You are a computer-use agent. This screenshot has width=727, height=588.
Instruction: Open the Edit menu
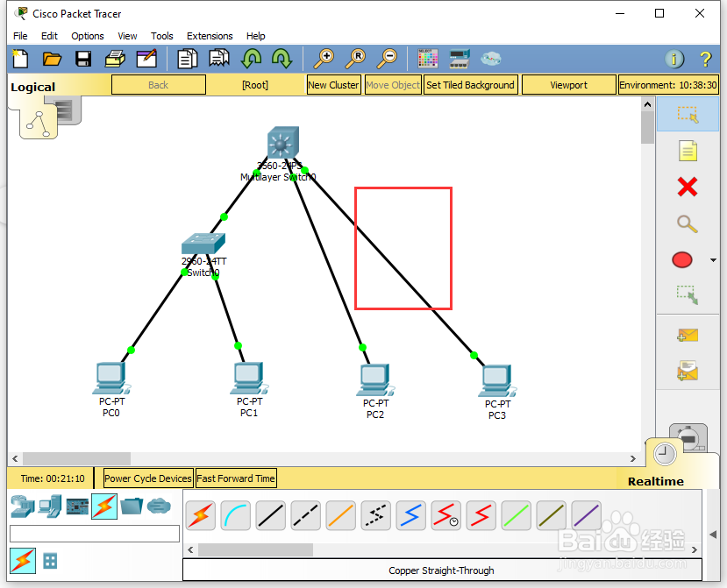49,36
